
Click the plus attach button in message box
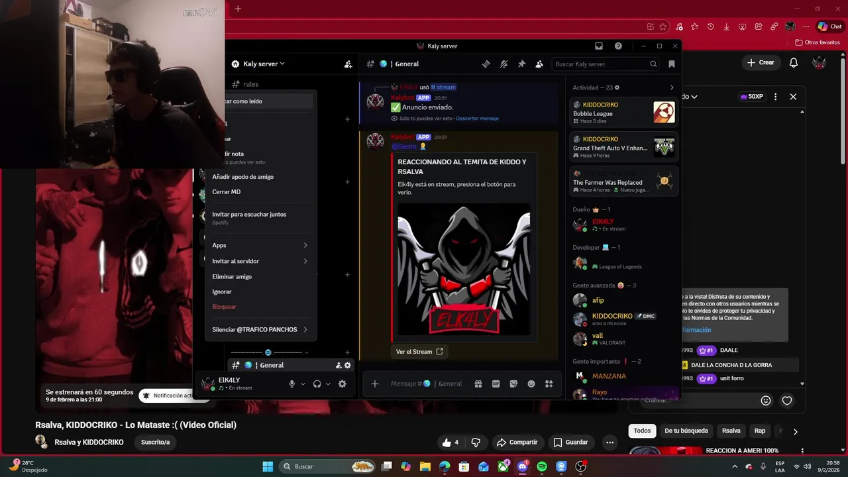pos(374,384)
